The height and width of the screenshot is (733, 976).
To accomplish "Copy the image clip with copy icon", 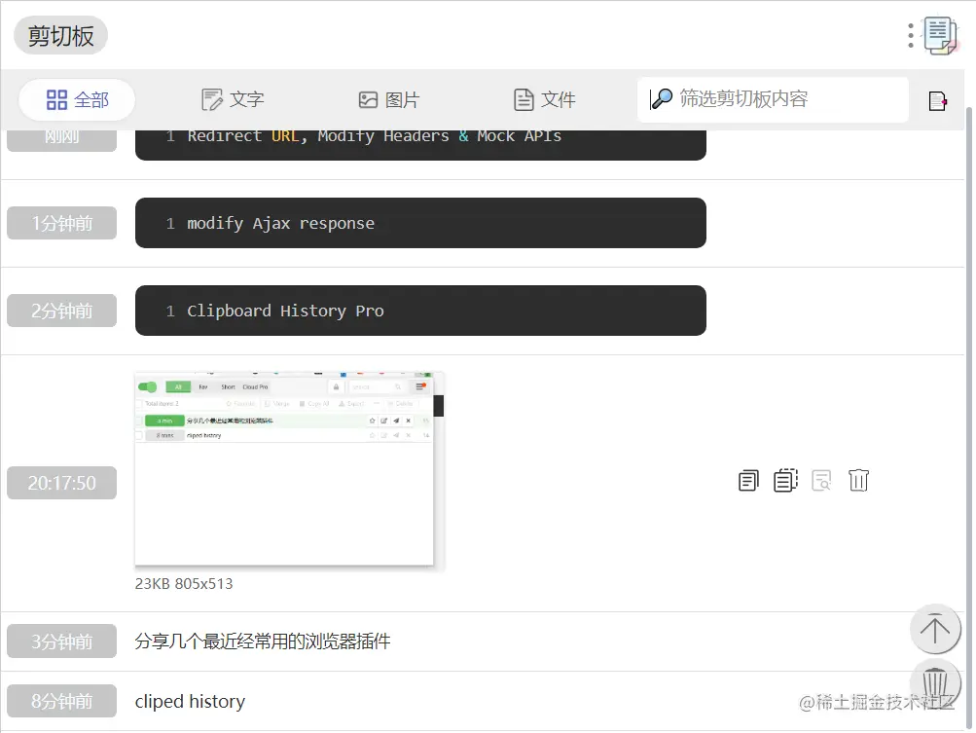I will (x=748, y=480).
